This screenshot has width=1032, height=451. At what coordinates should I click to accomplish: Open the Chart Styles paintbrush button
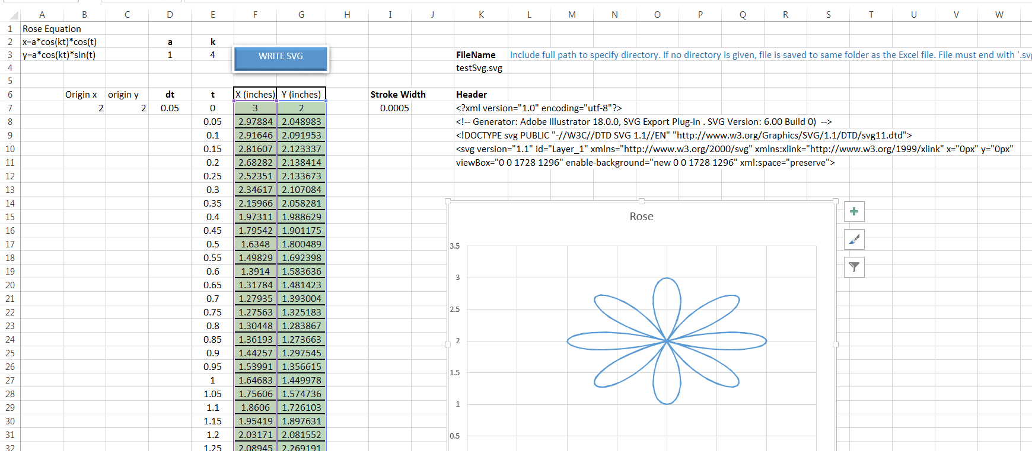(x=854, y=239)
